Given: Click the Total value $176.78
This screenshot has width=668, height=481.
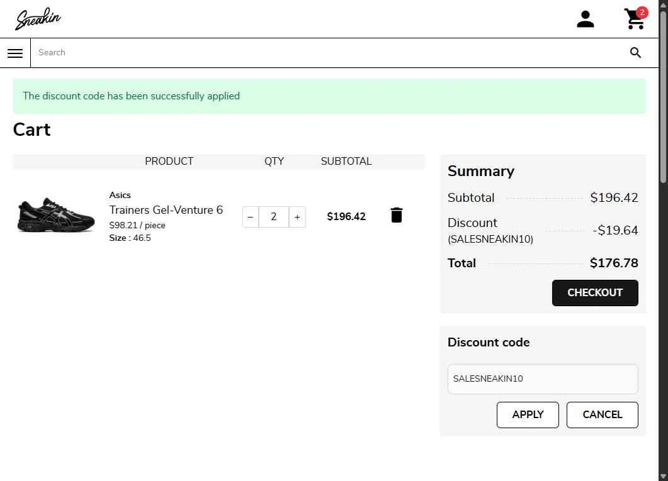Looking at the screenshot, I should [614, 263].
